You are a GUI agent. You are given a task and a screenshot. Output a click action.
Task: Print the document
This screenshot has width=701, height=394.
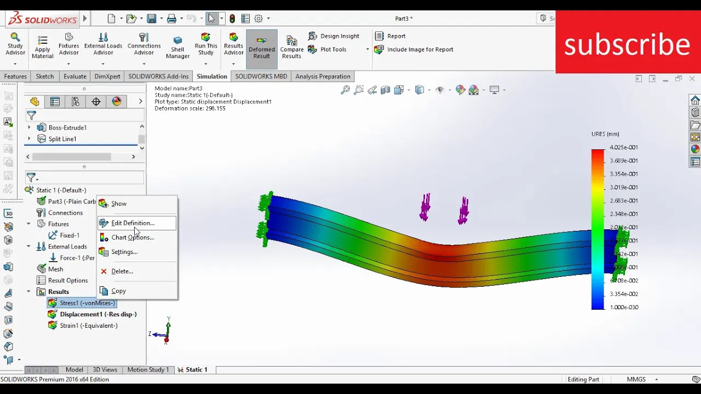click(x=171, y=19)
